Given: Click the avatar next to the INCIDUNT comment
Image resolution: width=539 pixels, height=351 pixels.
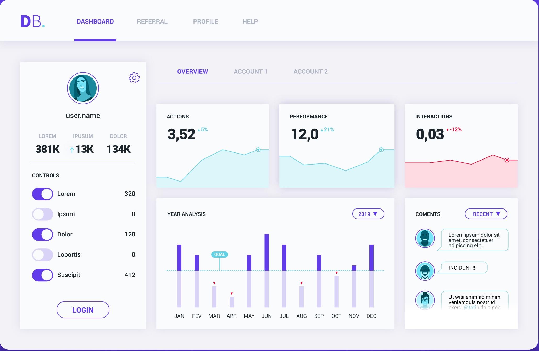Looking at the screenshot, I should [425, 271].
